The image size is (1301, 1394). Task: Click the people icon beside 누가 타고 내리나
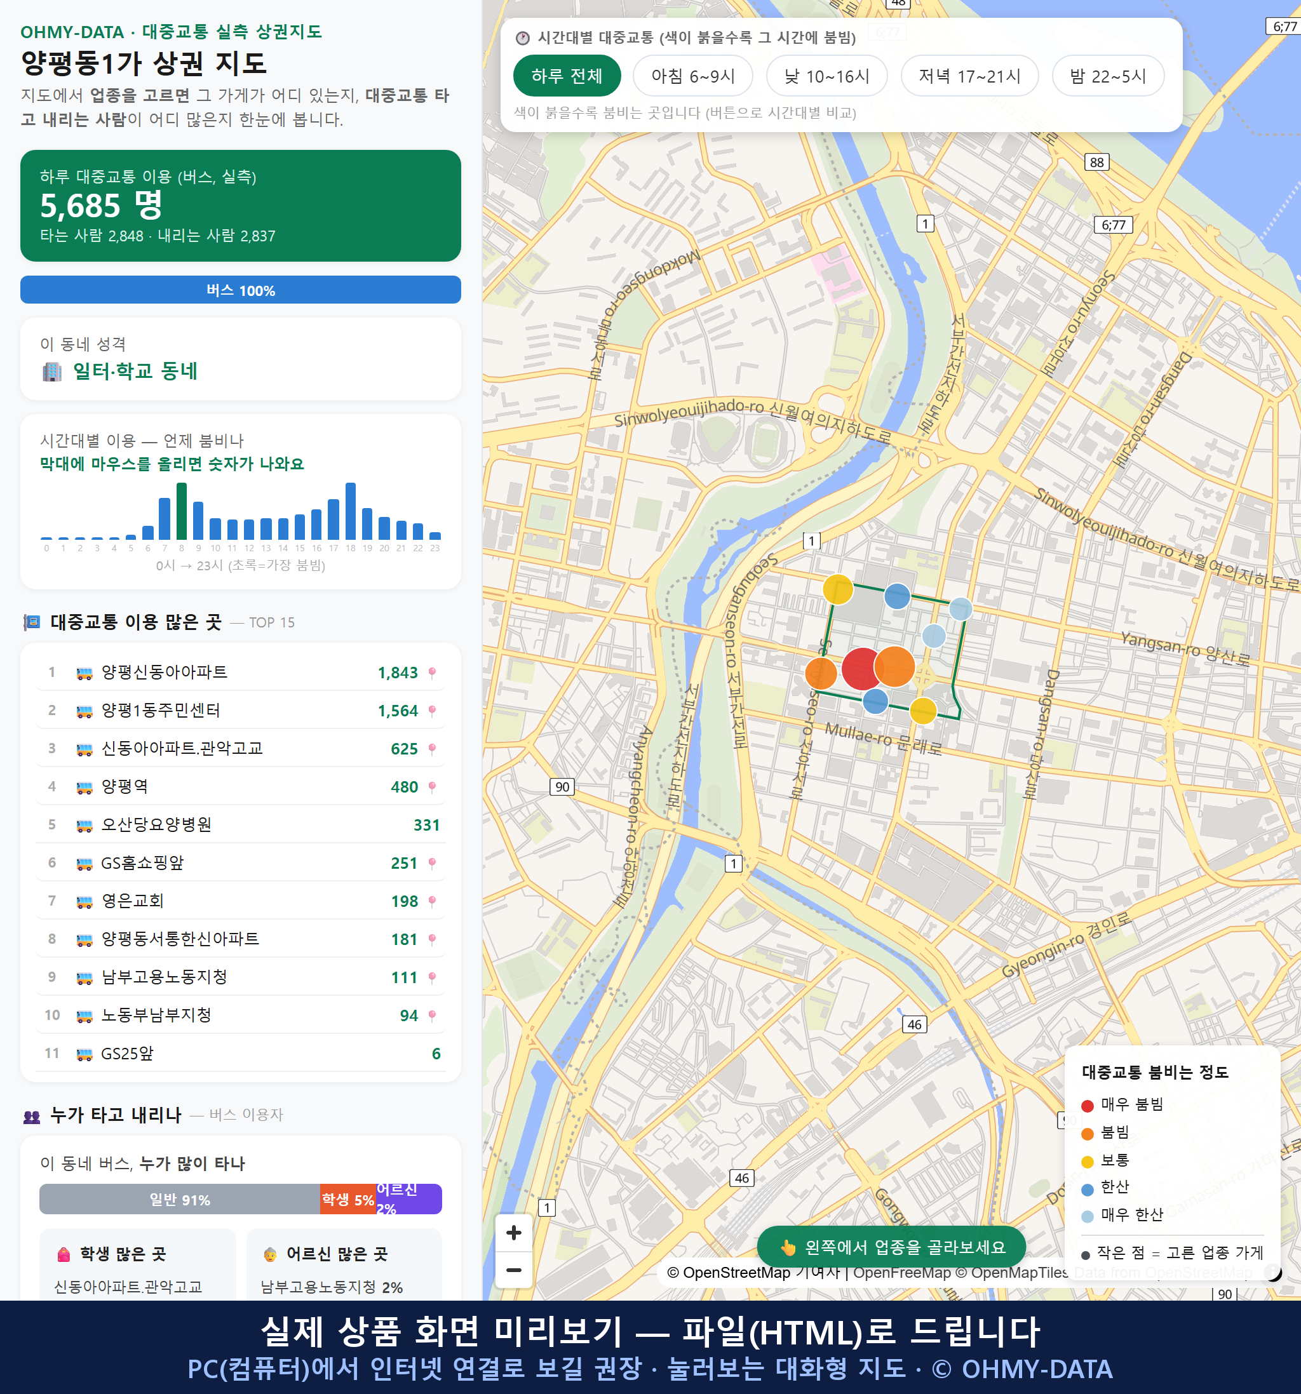[32, 1116]
